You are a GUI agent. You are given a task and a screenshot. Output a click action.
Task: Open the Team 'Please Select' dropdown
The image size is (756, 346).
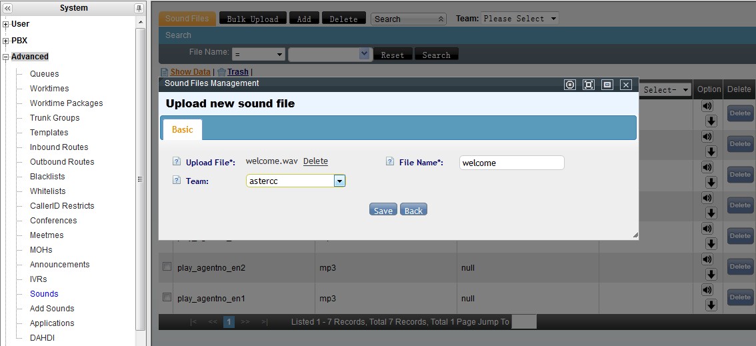520,19
